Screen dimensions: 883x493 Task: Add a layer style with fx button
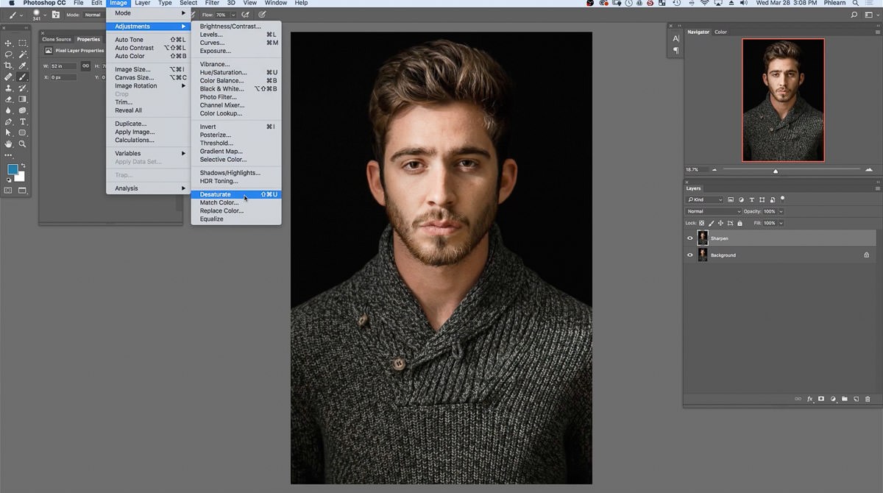810,399
